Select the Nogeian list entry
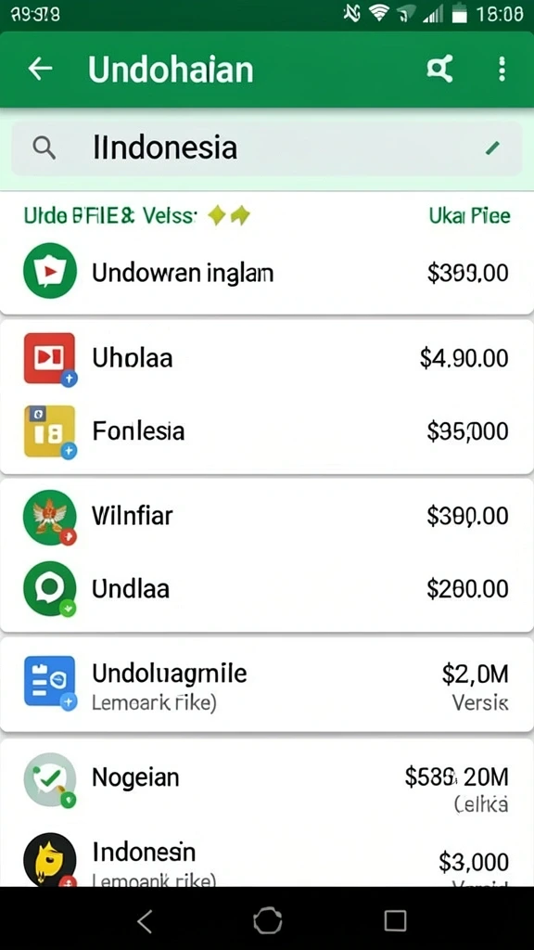534x950 pixels. coord(266,785)
